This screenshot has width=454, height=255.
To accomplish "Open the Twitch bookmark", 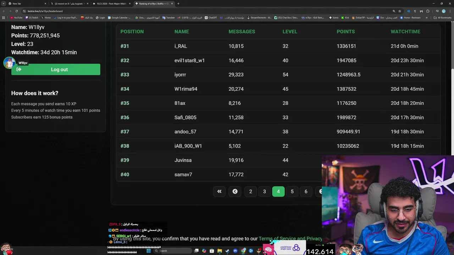I will 32,17.
